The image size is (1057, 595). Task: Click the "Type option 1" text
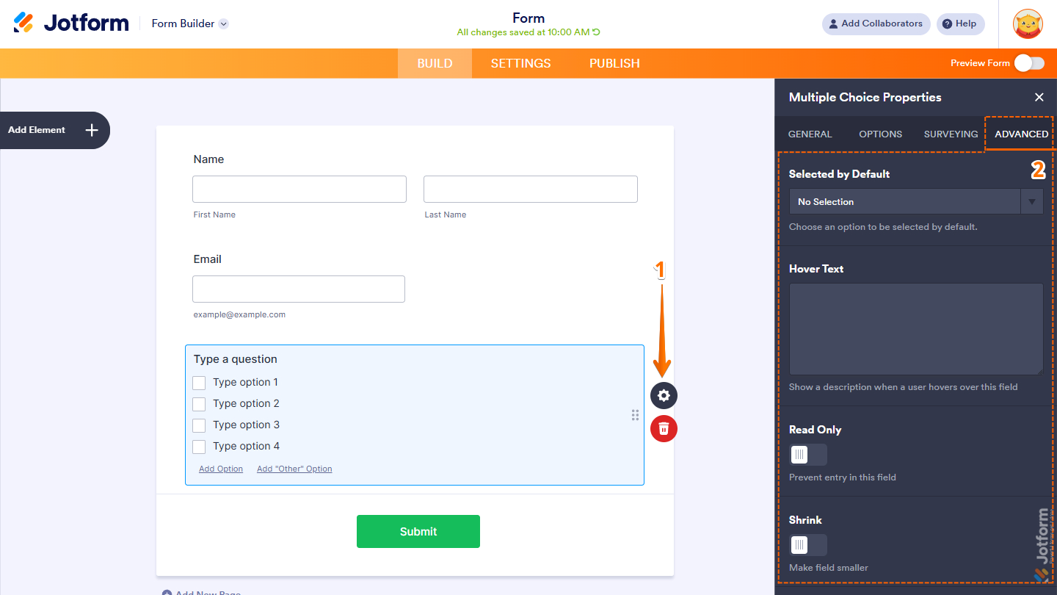[x=245, y=382]
